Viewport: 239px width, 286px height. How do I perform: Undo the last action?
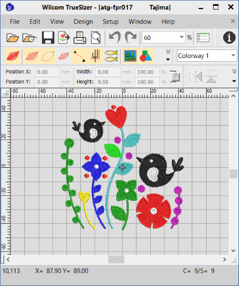[114, 38]
